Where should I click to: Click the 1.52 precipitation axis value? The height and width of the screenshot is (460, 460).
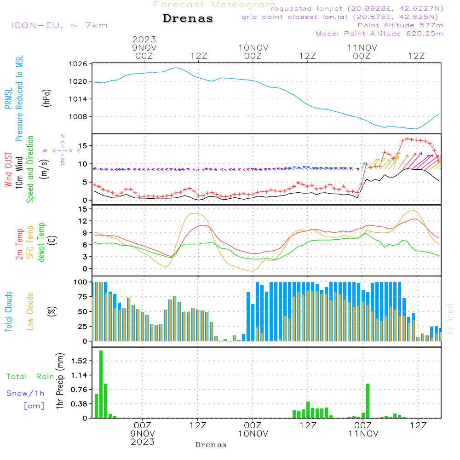coord(79,361)
